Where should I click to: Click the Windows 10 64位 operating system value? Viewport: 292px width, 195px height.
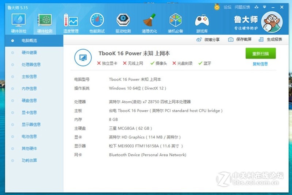[x=138, y=88]
